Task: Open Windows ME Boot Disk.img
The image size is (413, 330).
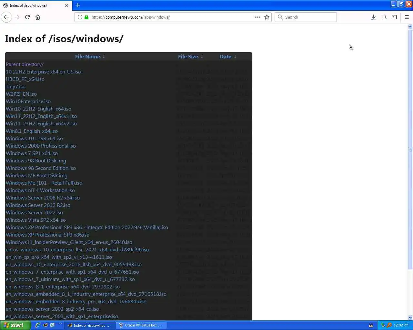Action: point(36,175)
